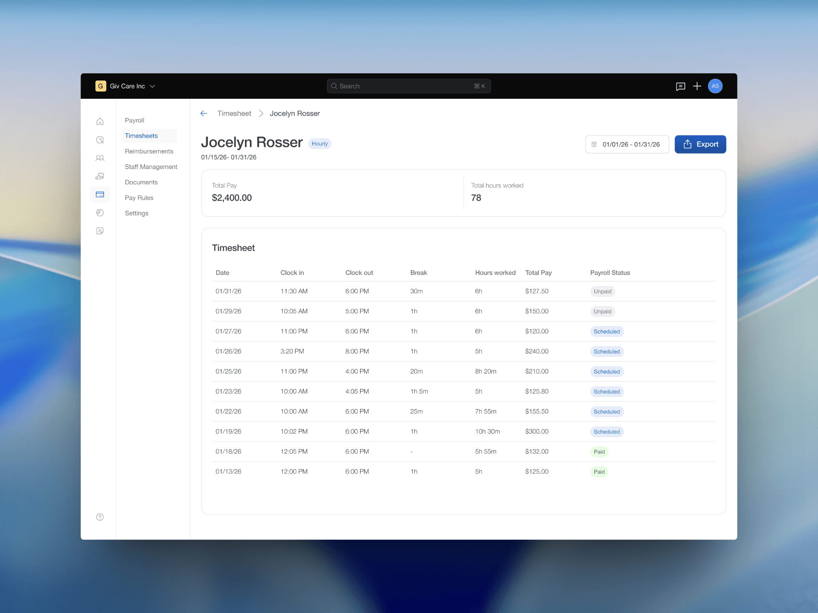Open the chat messages icon
Screen dimensions: 818x613
pos(680,86)
